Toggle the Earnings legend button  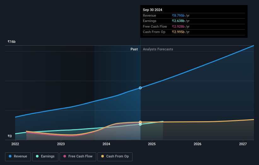[x=45, y=156]
